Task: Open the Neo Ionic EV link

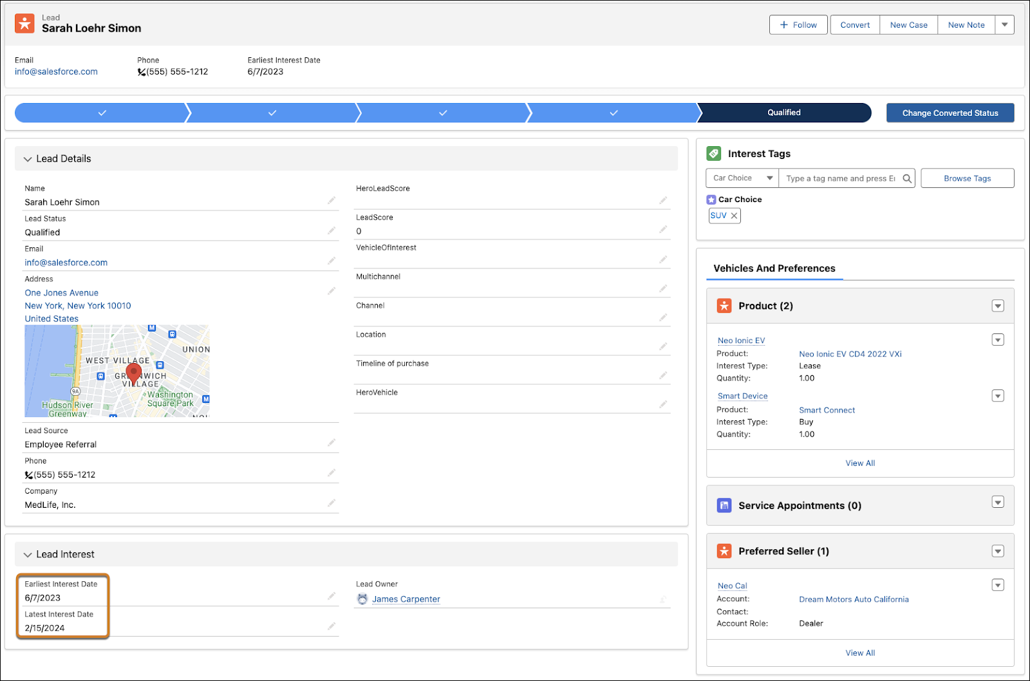Action: (x=742, y=340)
